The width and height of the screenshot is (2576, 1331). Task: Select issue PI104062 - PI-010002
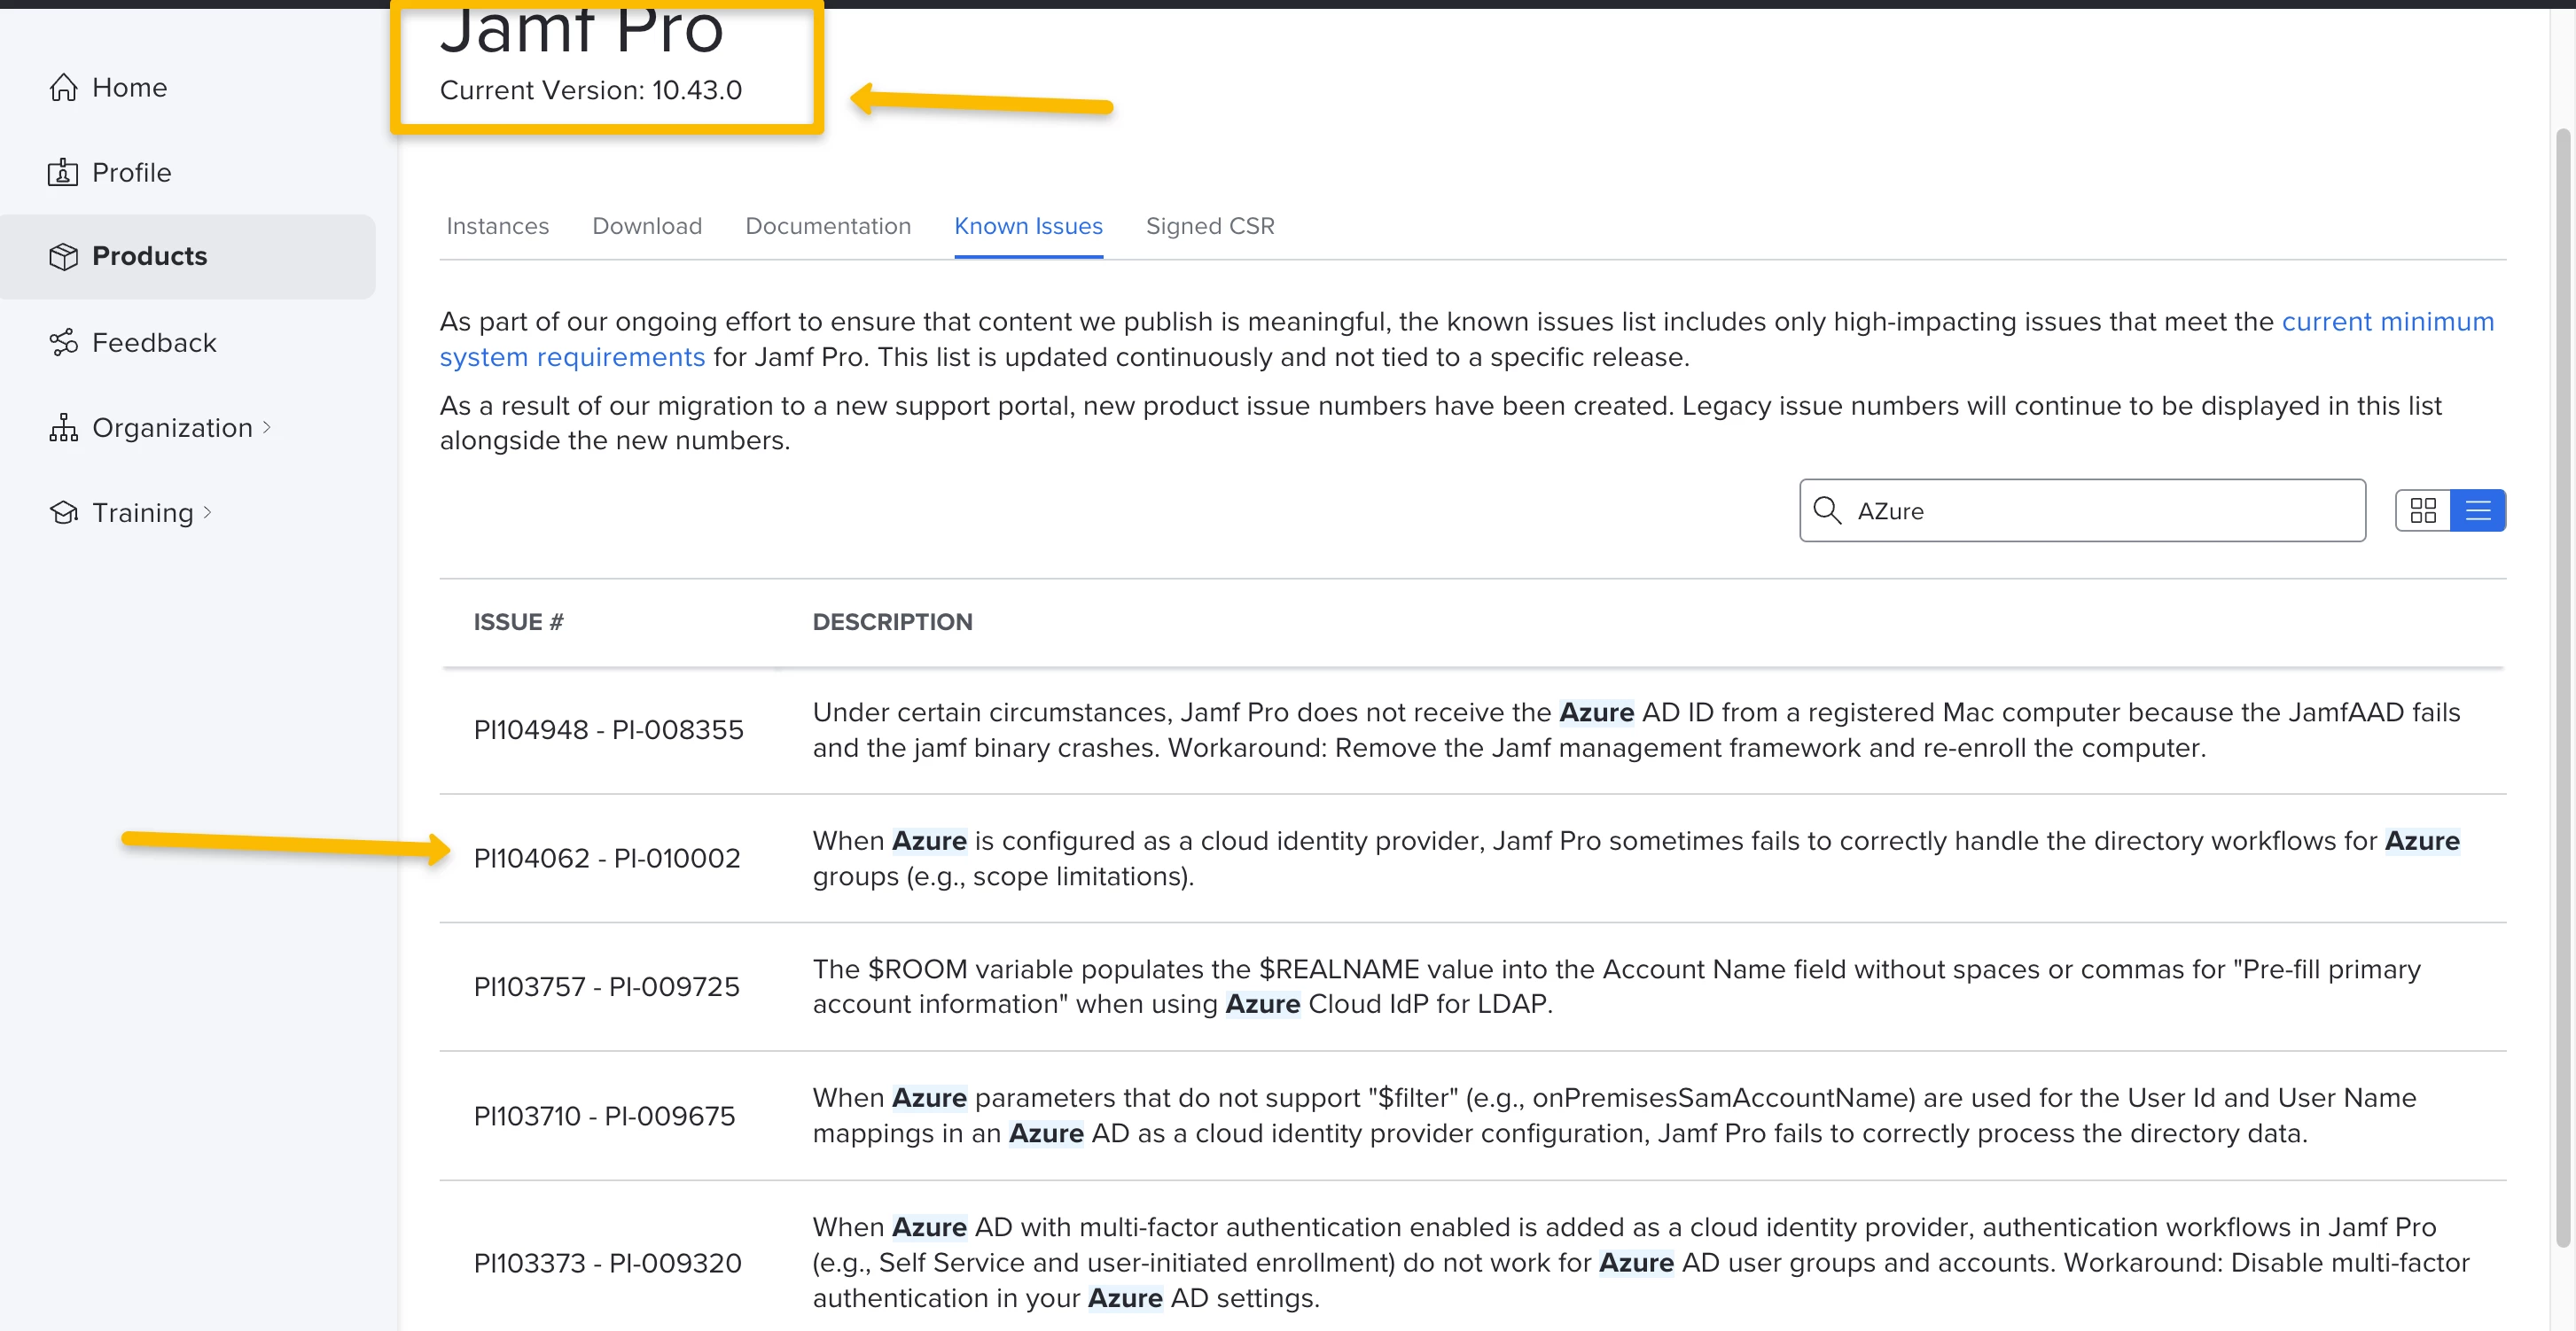click(607, 859)
